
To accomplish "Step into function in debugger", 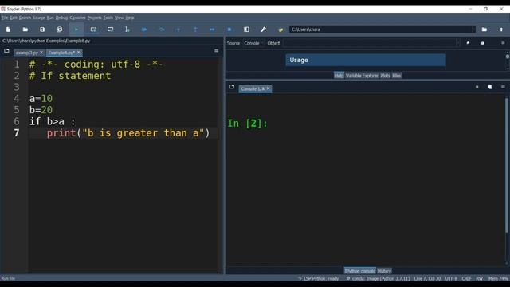I will click(178, 29).
